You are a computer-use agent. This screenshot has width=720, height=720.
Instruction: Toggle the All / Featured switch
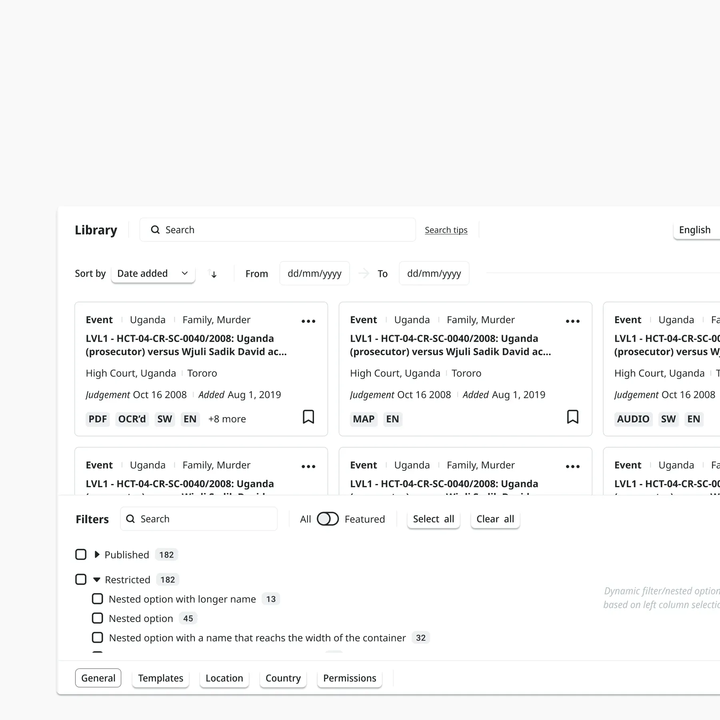pos(328,519)
